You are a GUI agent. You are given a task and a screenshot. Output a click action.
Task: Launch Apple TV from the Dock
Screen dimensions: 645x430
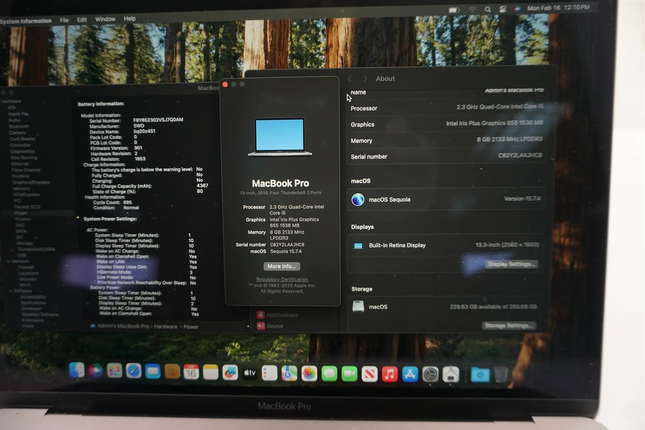point(250,374)
